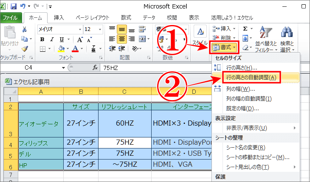
Task: Open the fill color dropdown arrow
Action: point(68,49)
